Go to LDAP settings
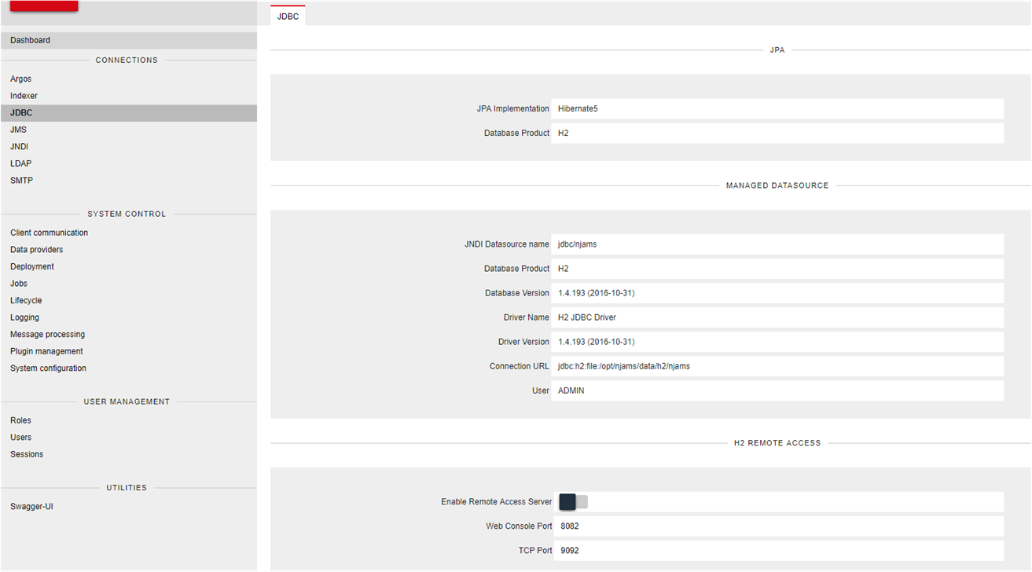This screenshot has height=572, width=1032. pyautogui.click(x=21, y=163)
